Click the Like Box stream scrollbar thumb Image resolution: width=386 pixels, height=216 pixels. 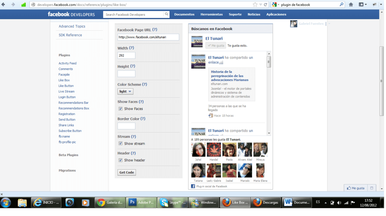pos(269,62)
